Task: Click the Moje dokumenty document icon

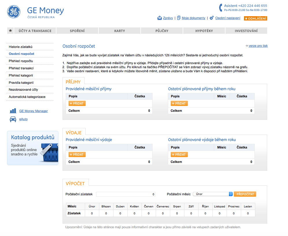Action: pos(179,18)
